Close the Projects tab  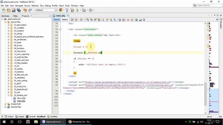point(31,16)
